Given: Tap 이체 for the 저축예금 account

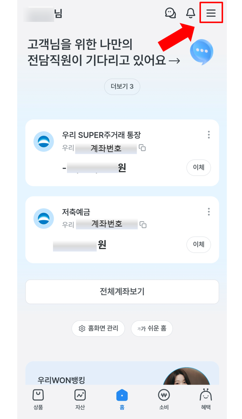Looking at the screenshot, I should click(x=198, y=244).
